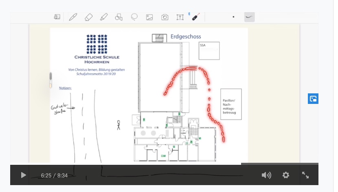Select the small dot stroke size
338x192 pixels.
coord(233,17)
